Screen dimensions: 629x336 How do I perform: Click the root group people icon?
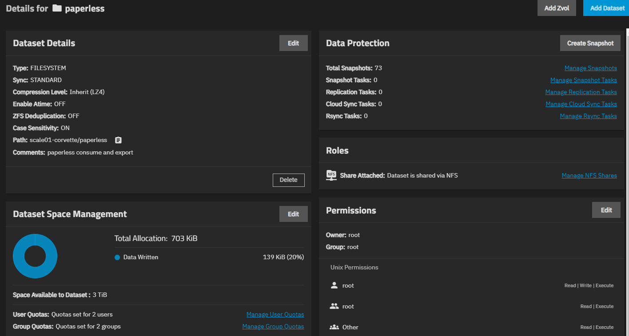pyautogui.click(x=334, y=306)
